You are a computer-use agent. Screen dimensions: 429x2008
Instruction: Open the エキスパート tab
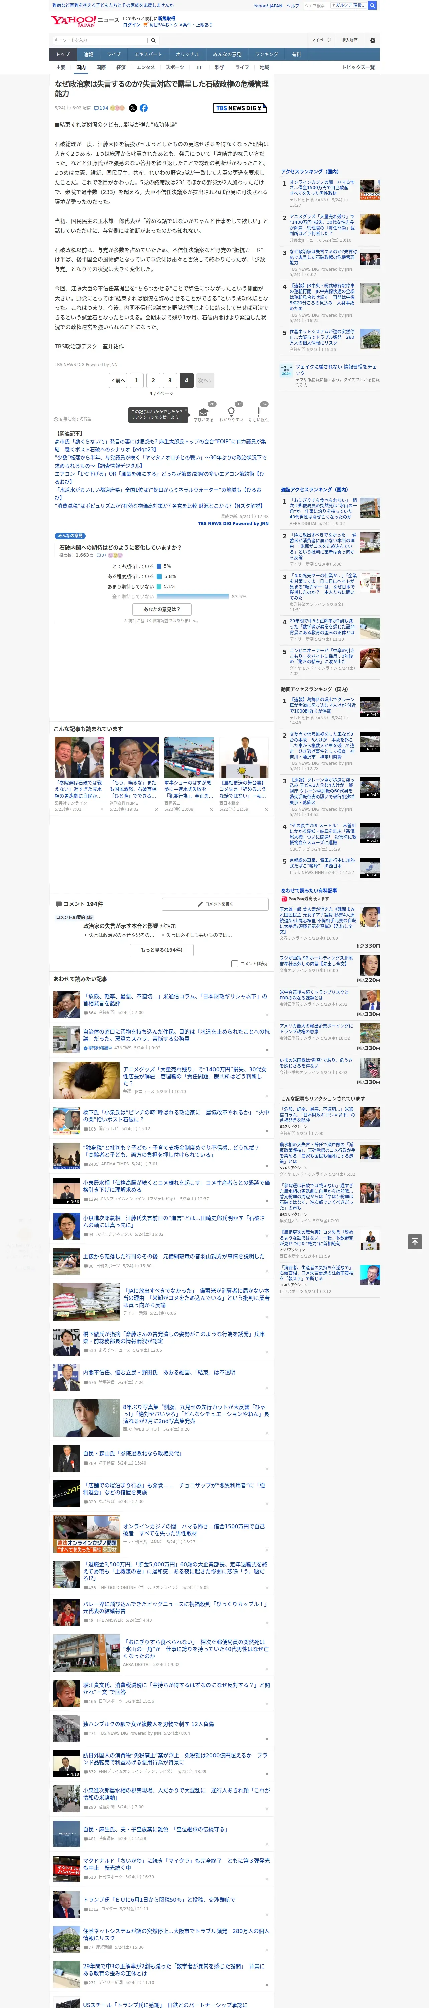148,55
